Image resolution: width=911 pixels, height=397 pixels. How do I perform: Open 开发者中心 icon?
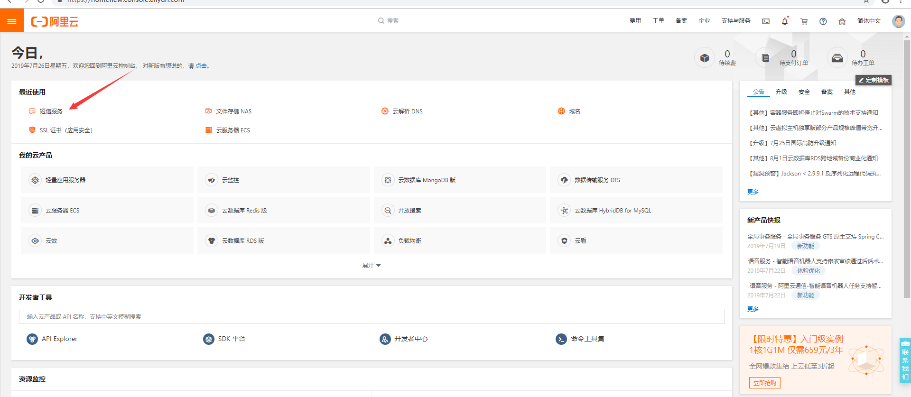[x=385, y=339]
